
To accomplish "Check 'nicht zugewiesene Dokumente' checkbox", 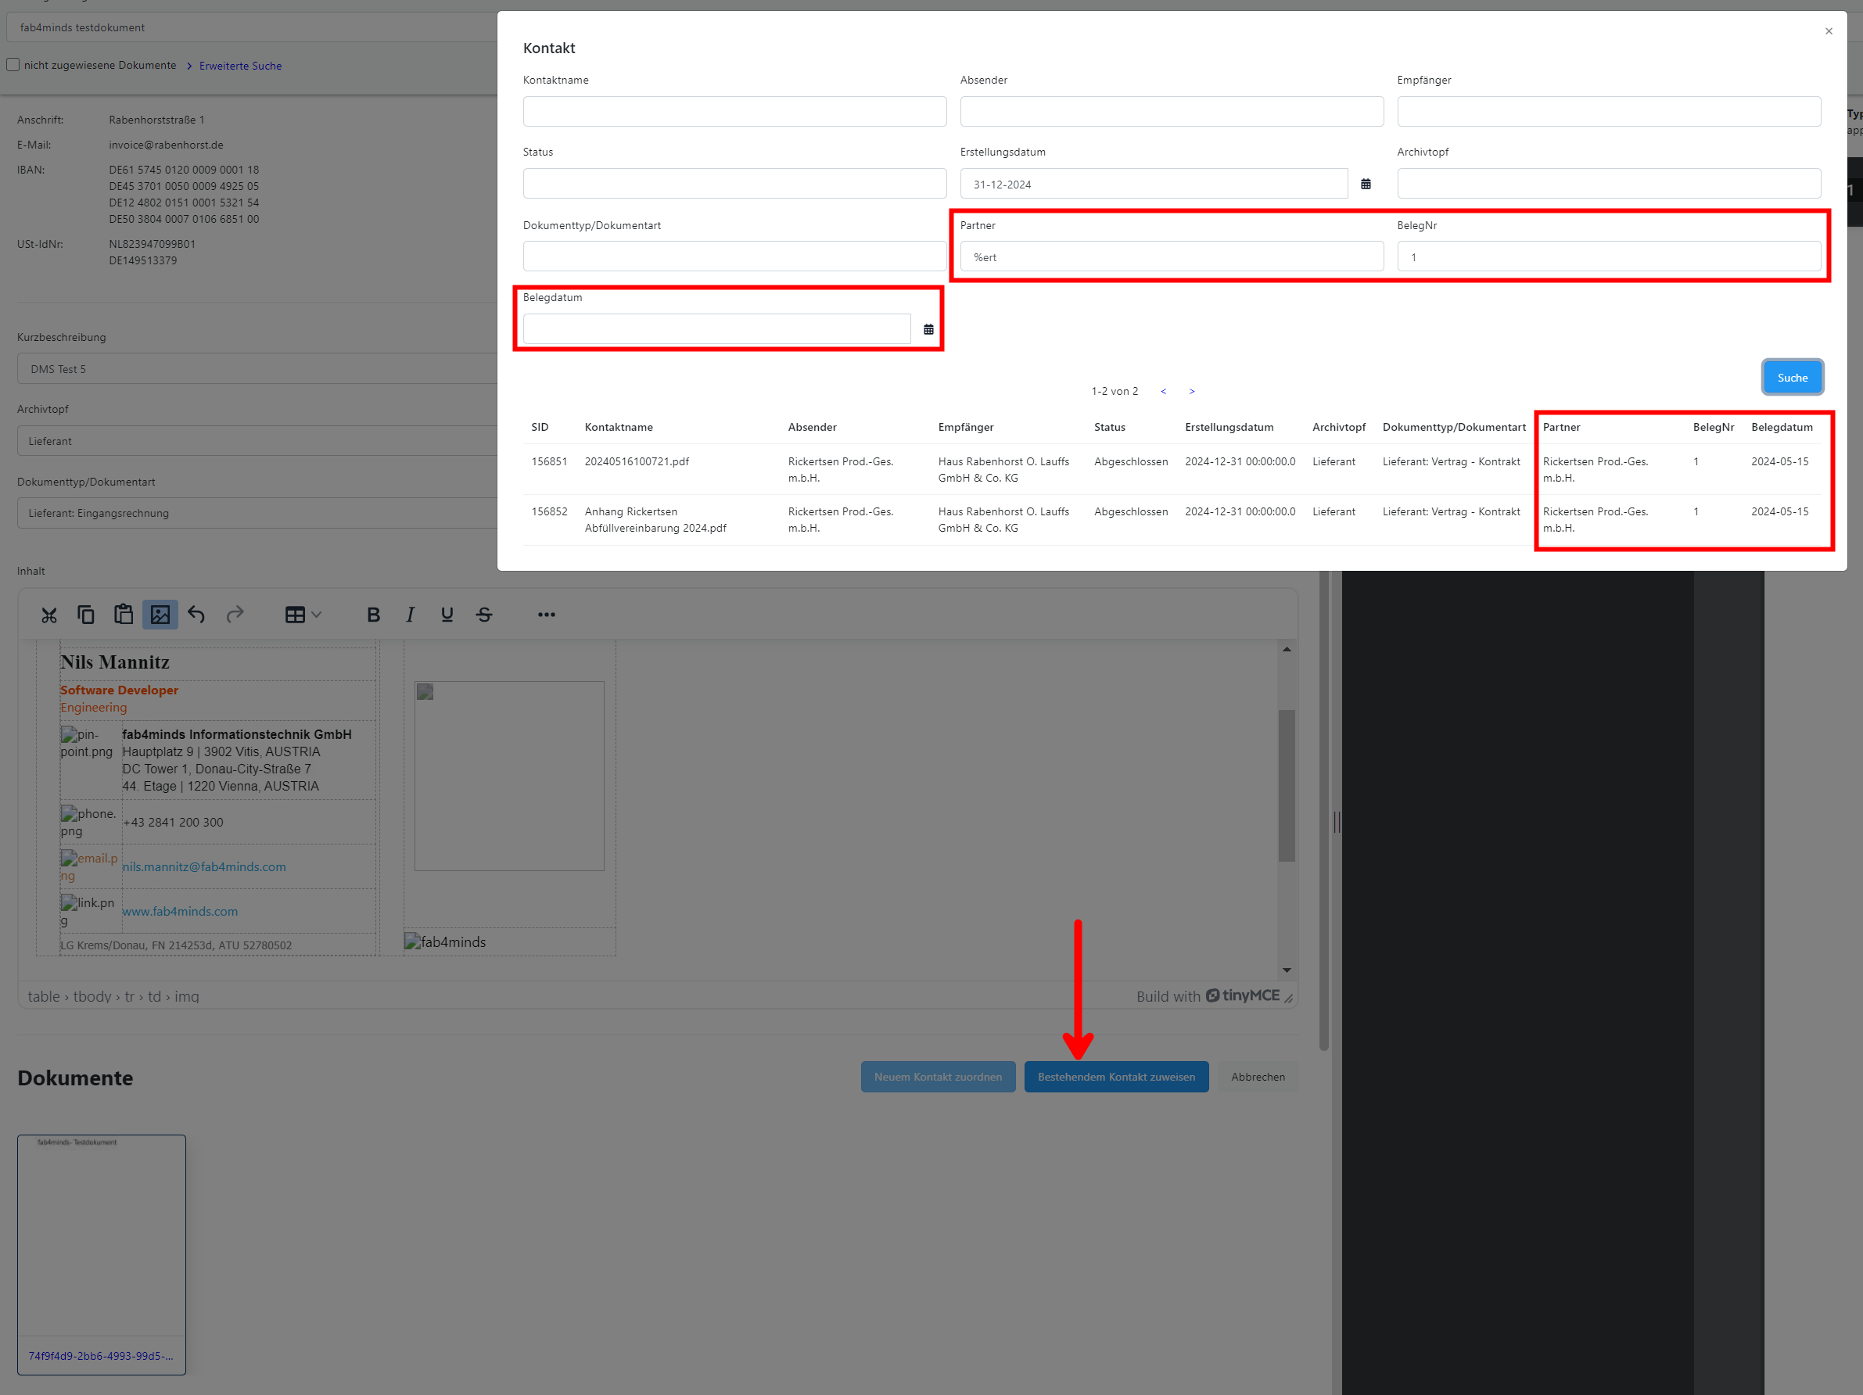I will pos(13,65).
